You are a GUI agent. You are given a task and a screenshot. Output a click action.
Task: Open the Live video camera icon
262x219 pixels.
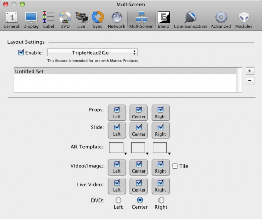pyautogui.click(x=81, y=20)
